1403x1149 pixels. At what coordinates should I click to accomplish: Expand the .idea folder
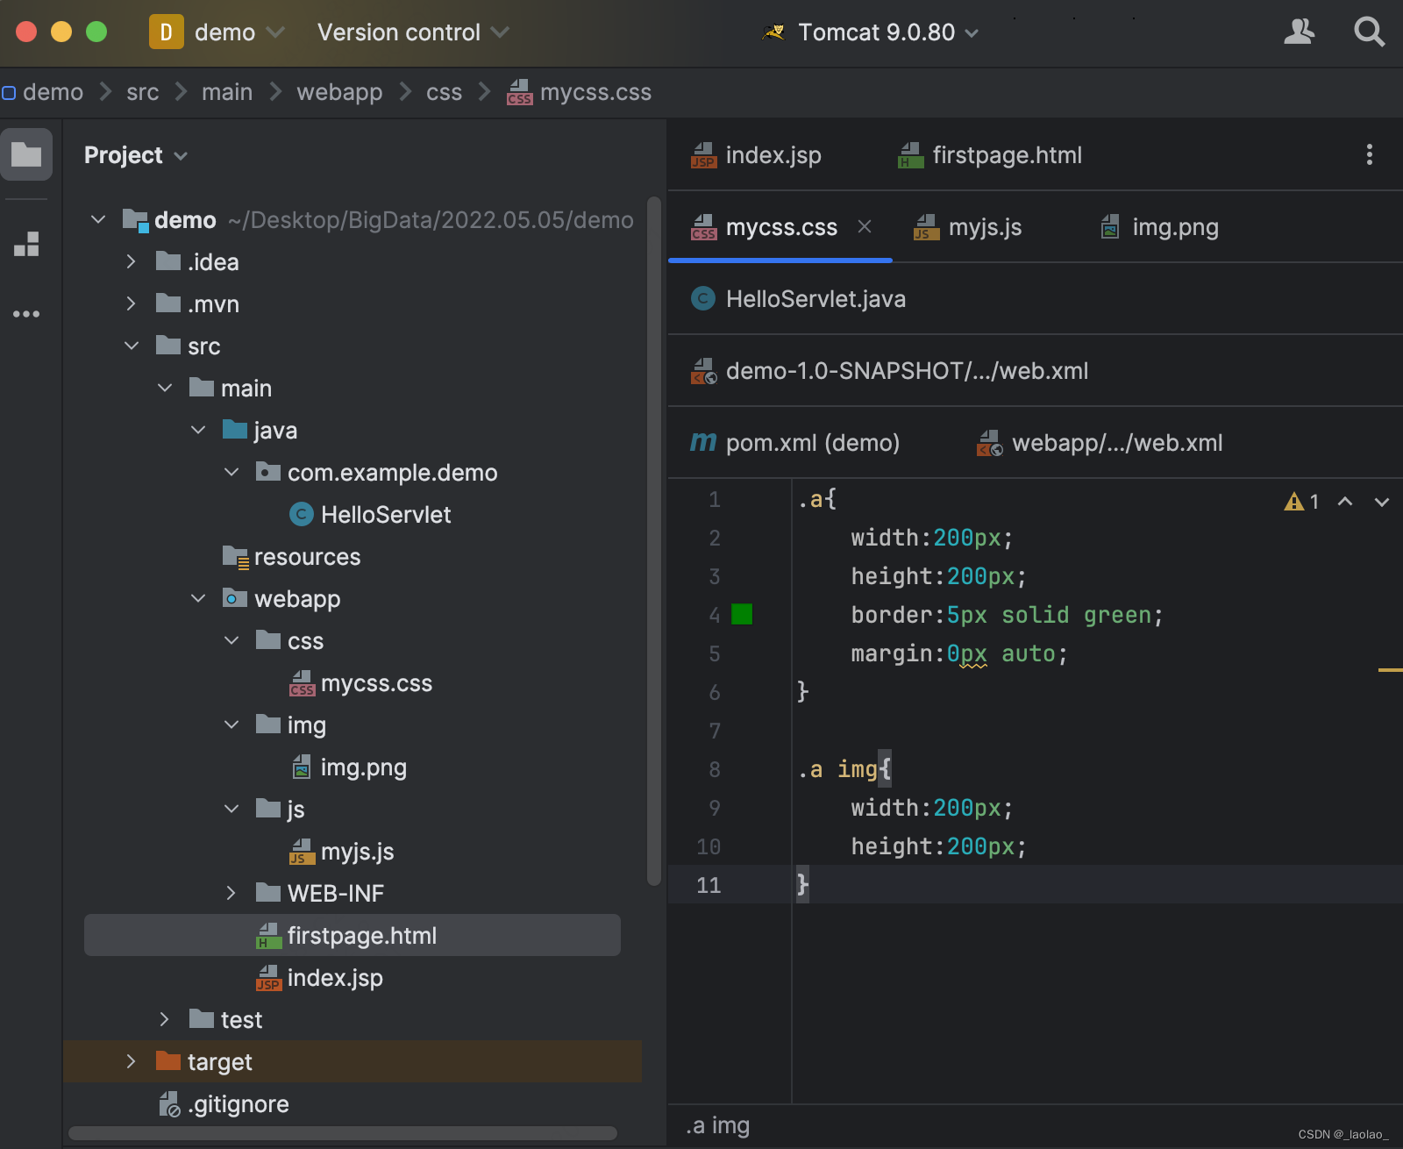(131, 261)
